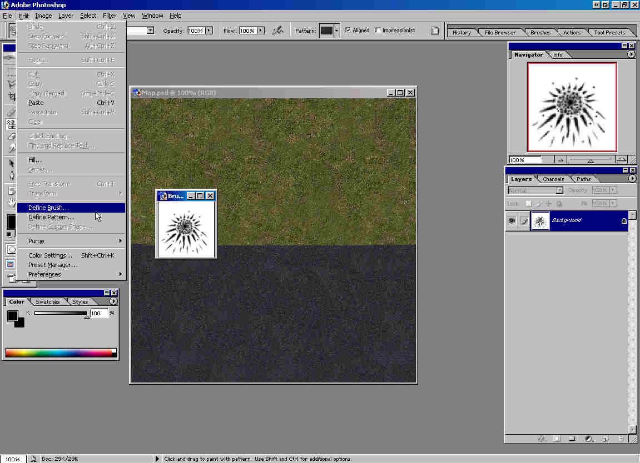Switch to the Channels tab
The image size is (640, 463).
click(x=553, y=179)
